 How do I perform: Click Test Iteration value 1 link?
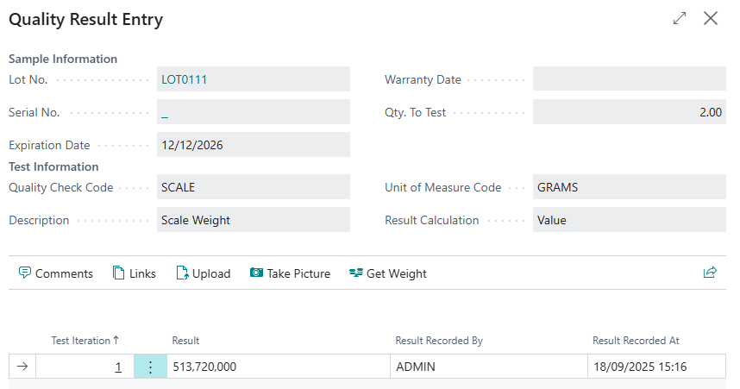(x=118, y=367)
